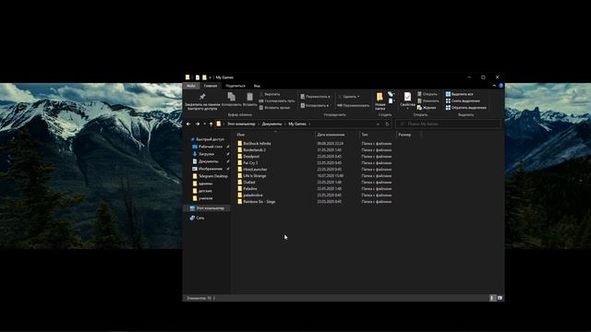
Task: Click Документы in the address breadcrumb
Action: click(271, 124)
